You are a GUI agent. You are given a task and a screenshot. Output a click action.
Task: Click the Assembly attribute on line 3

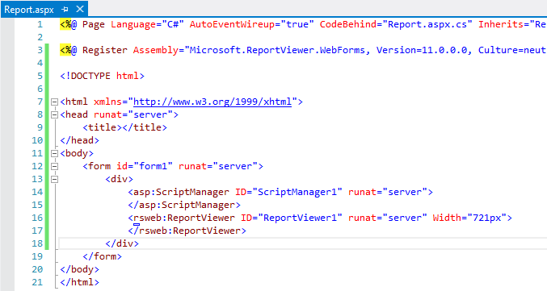coord(156,50)
